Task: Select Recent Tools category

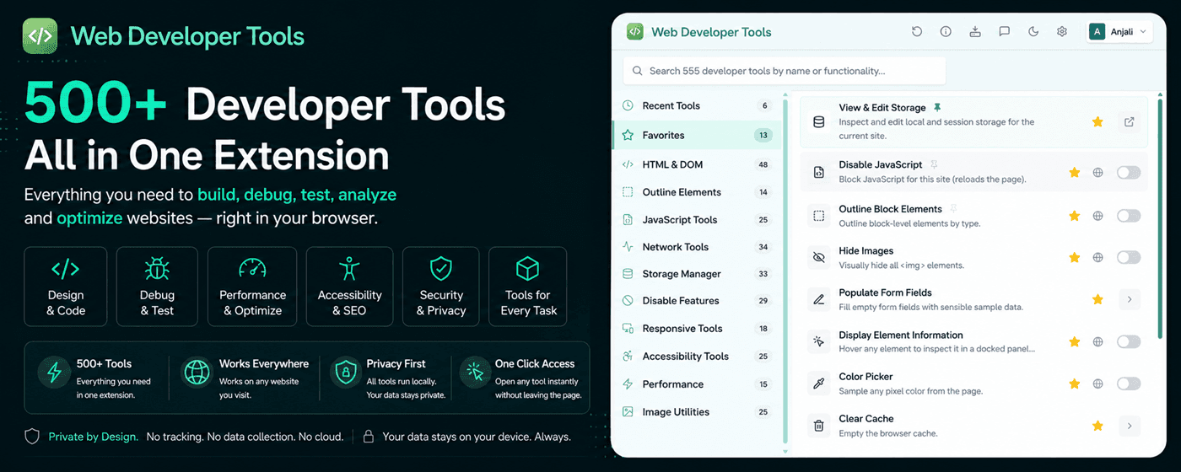Action: tap(697, 106)
